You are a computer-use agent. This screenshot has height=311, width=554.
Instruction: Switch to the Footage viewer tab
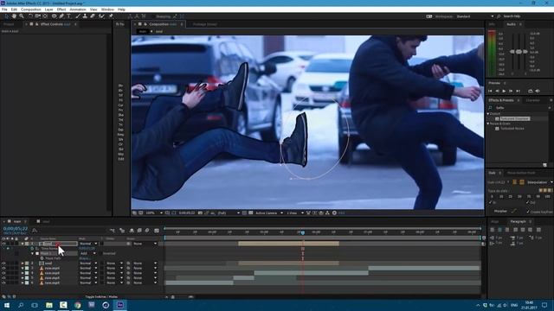pyautogui.click(x=204, y=24)
